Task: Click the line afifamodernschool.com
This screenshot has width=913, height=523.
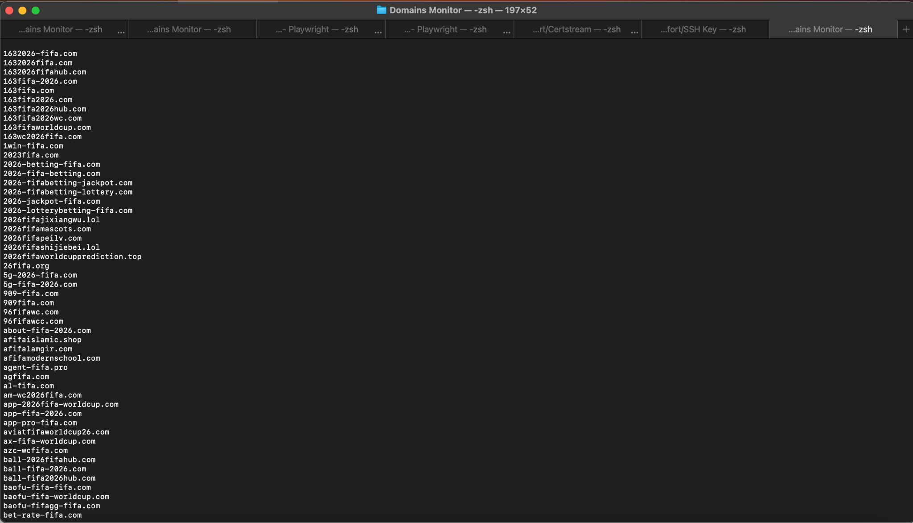Action: click(x=52, y=358)
